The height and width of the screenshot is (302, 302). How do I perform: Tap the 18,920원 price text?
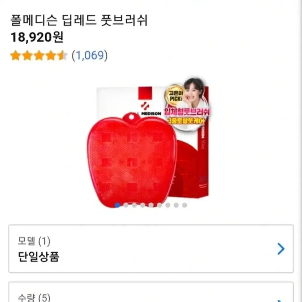(x=37, y=37)
